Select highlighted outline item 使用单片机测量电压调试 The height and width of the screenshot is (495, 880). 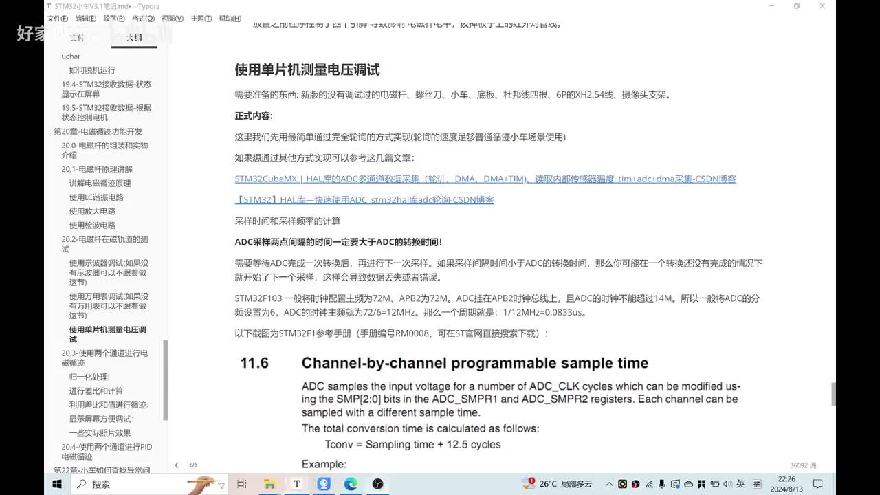pos(107,334)
